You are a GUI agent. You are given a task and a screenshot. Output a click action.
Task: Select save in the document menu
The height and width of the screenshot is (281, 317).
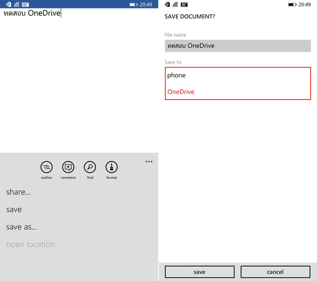click(14, 210)
